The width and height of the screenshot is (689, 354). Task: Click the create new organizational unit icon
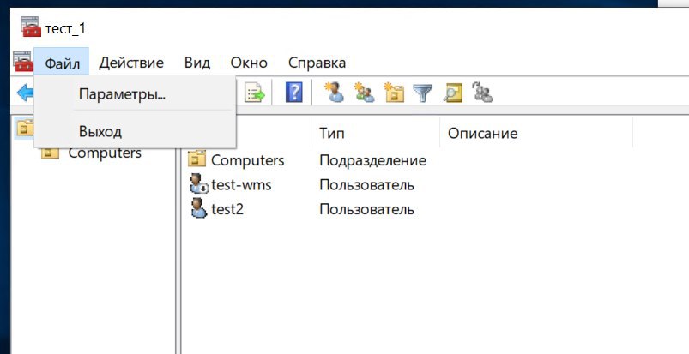pyautogui.click(x=394, y=93)
